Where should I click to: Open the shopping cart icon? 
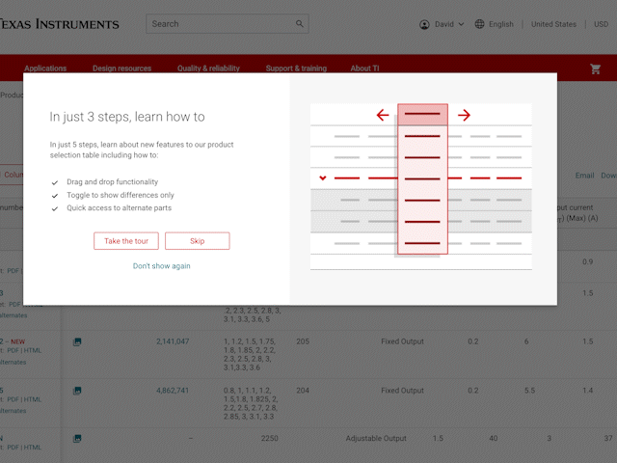pyautogui.click(x=595, y=68)
